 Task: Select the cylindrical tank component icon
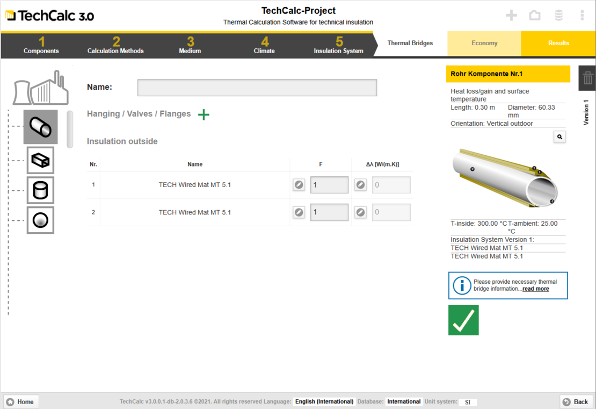pos(41,190)
